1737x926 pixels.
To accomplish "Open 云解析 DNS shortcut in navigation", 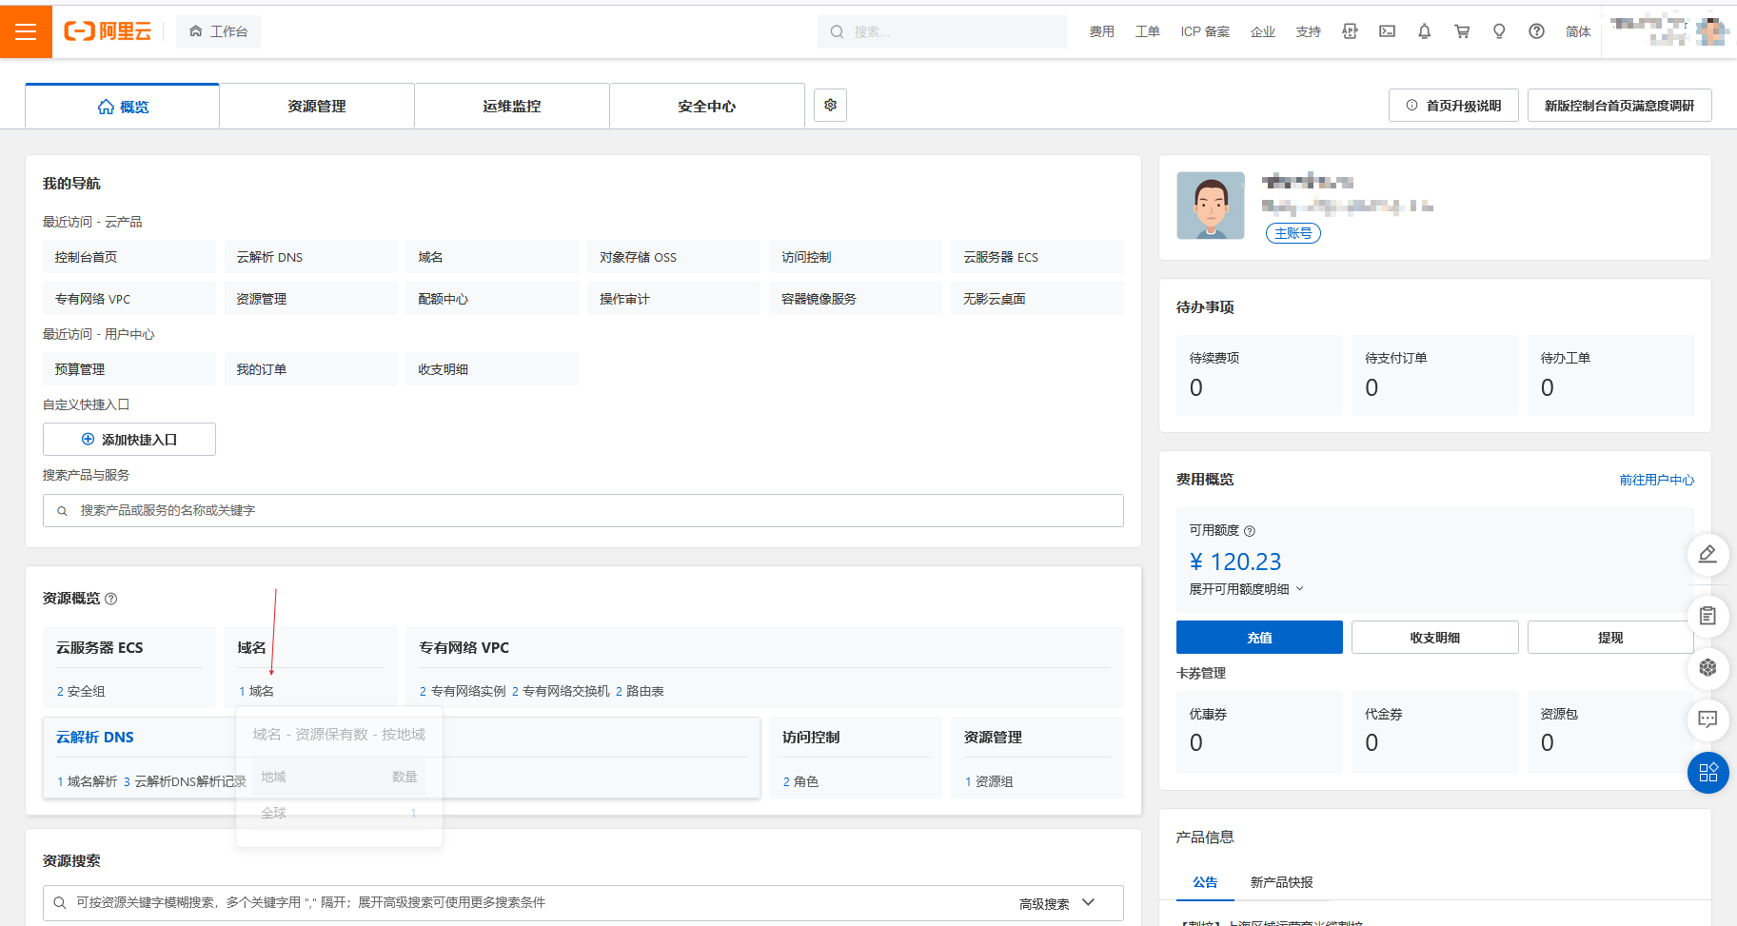I will 311,257.
